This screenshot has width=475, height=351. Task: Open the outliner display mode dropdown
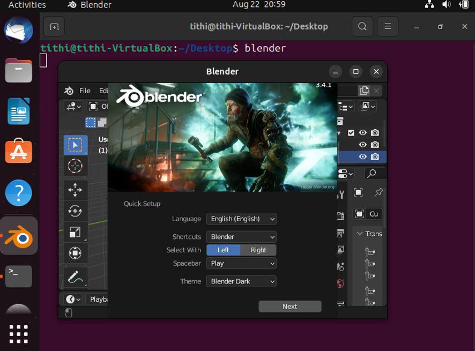point(367,107)
